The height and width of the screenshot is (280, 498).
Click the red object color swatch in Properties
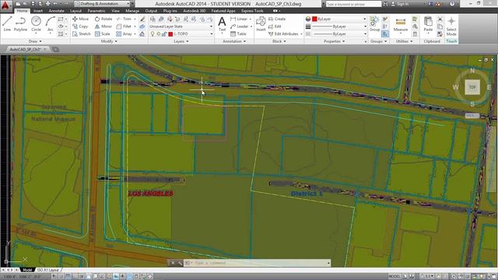click(x=314, y=19)
